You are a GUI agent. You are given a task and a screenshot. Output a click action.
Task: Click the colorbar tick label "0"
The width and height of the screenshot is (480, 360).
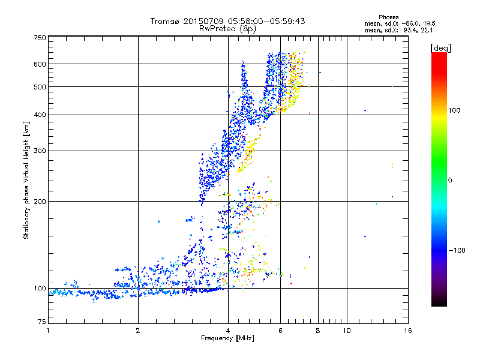click(450, 181)
